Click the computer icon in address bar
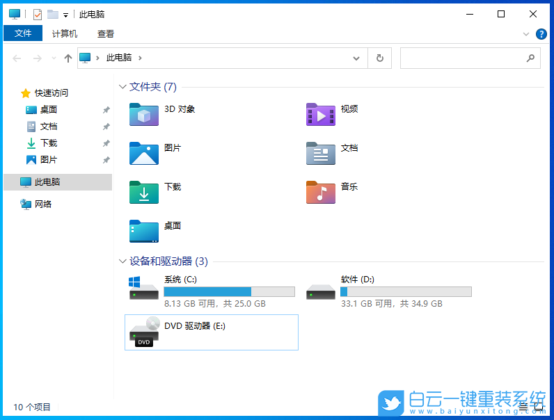 85,58
